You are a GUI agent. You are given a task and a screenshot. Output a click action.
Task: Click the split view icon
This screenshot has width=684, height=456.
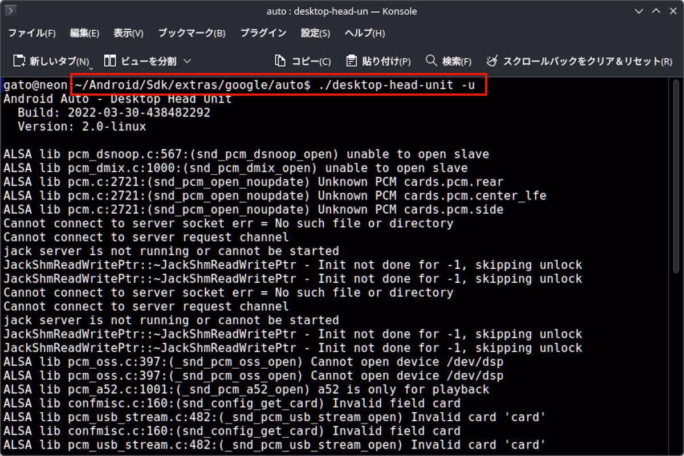point(110,61)
